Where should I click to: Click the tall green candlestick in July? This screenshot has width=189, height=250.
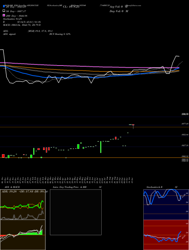click(x=101, y=147)
